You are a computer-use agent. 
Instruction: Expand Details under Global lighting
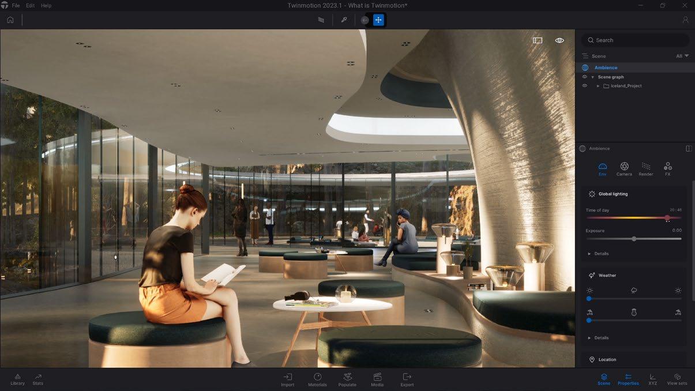tap(598, 254)
